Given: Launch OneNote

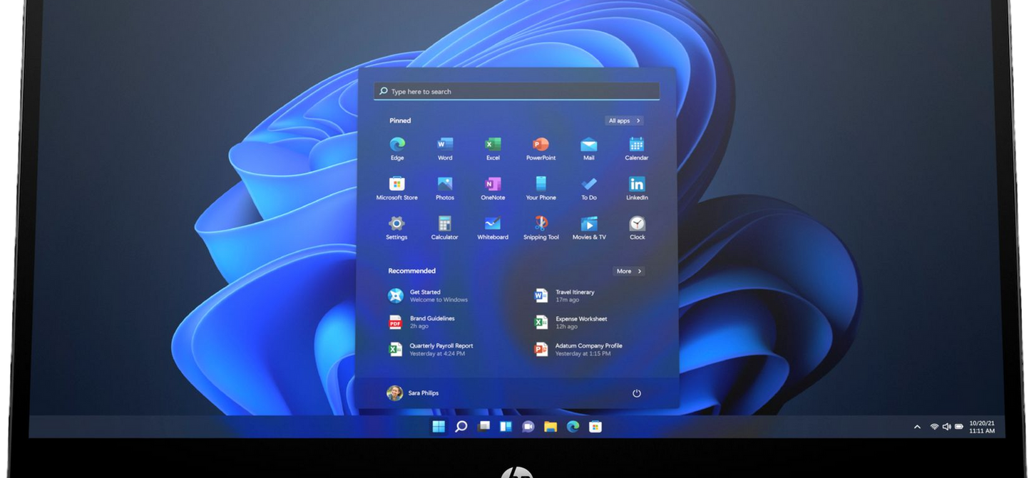Looking at the screenshot, I should tap(493, 189).
